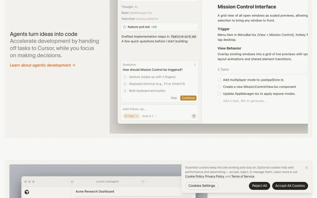Click Accept All Cookies
The image size is (317, 198).
coord(290,186)
